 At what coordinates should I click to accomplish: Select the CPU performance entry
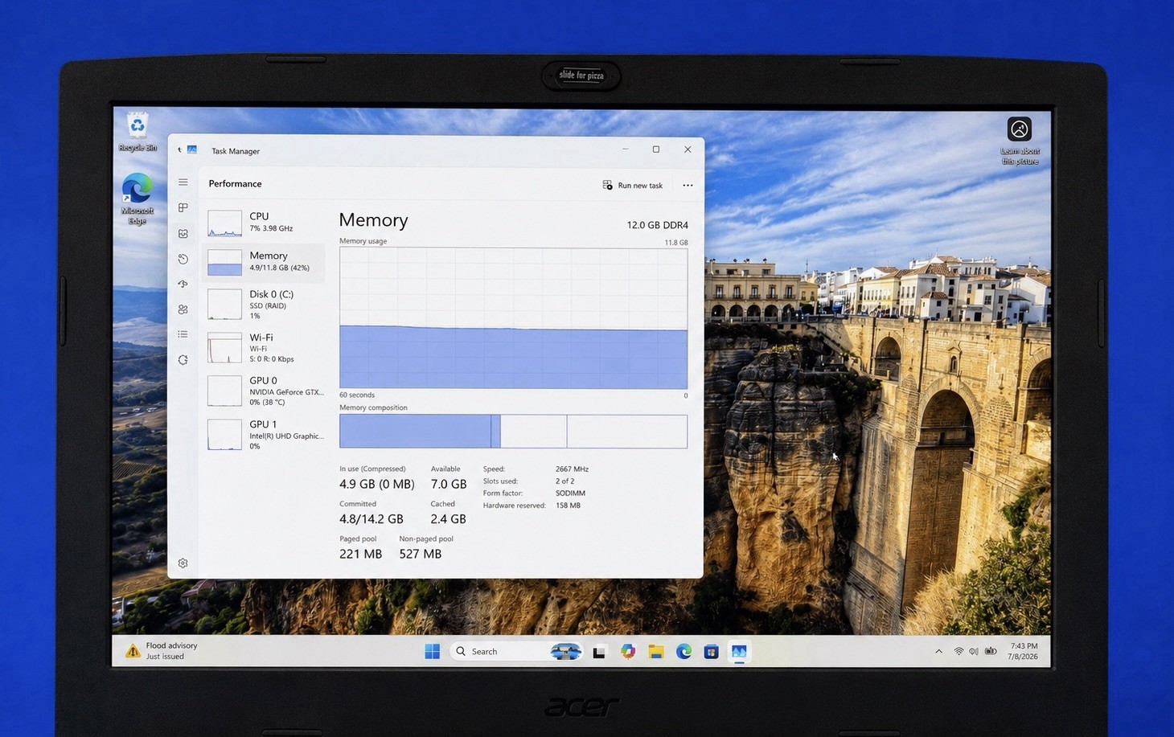point(265,223)
